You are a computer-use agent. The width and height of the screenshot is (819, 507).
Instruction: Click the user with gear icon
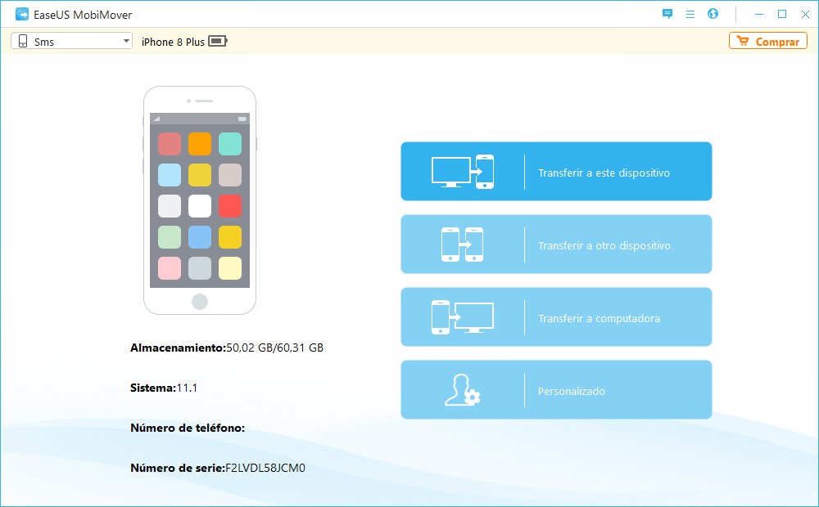tap(462, 390)
